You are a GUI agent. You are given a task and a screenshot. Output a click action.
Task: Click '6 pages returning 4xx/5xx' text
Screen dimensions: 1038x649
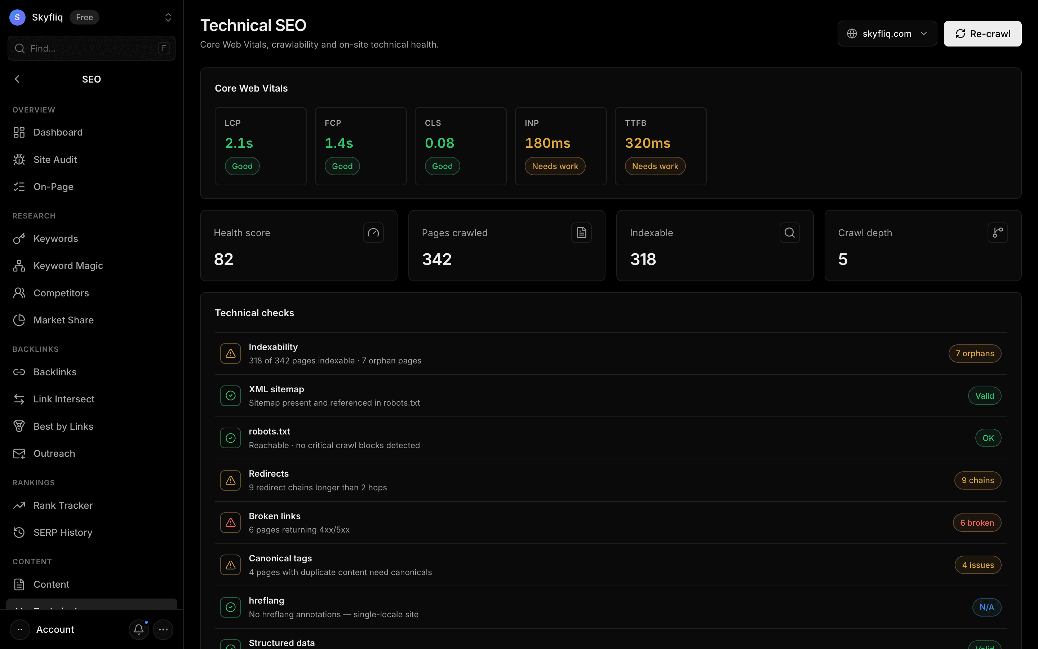tap(299, 530)
